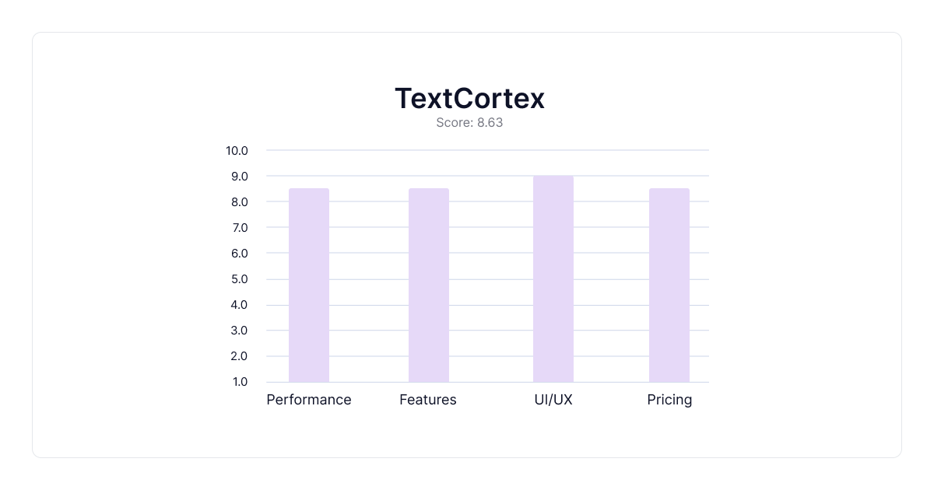The height and width of the screenshot is (490, 934).
Task: Select the 9.0 y-axis value
Action: coord(239,177)
